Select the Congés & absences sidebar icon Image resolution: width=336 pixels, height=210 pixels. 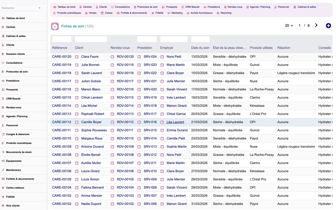click(3, 134)
